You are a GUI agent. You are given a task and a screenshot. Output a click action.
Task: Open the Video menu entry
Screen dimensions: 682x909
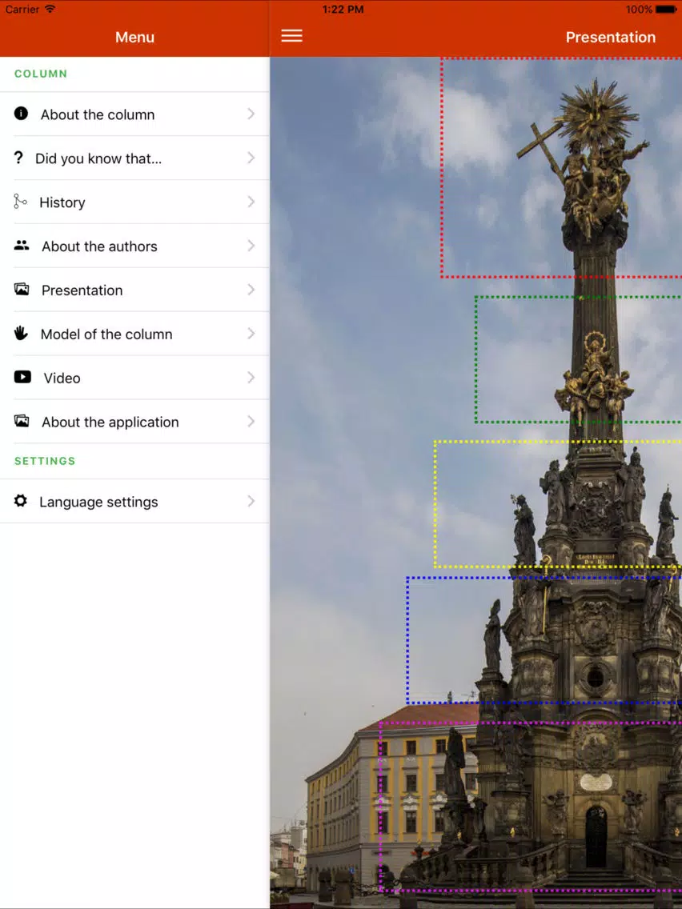click(x=134, y=378)
